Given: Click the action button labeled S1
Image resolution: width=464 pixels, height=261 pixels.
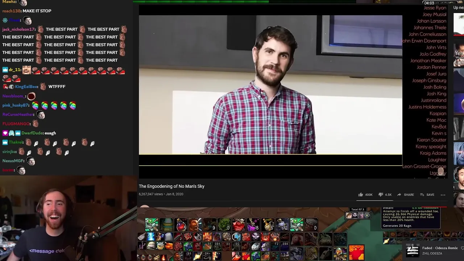Looking at the screenshot, I should pyautogui.click(x=207, y=246).
